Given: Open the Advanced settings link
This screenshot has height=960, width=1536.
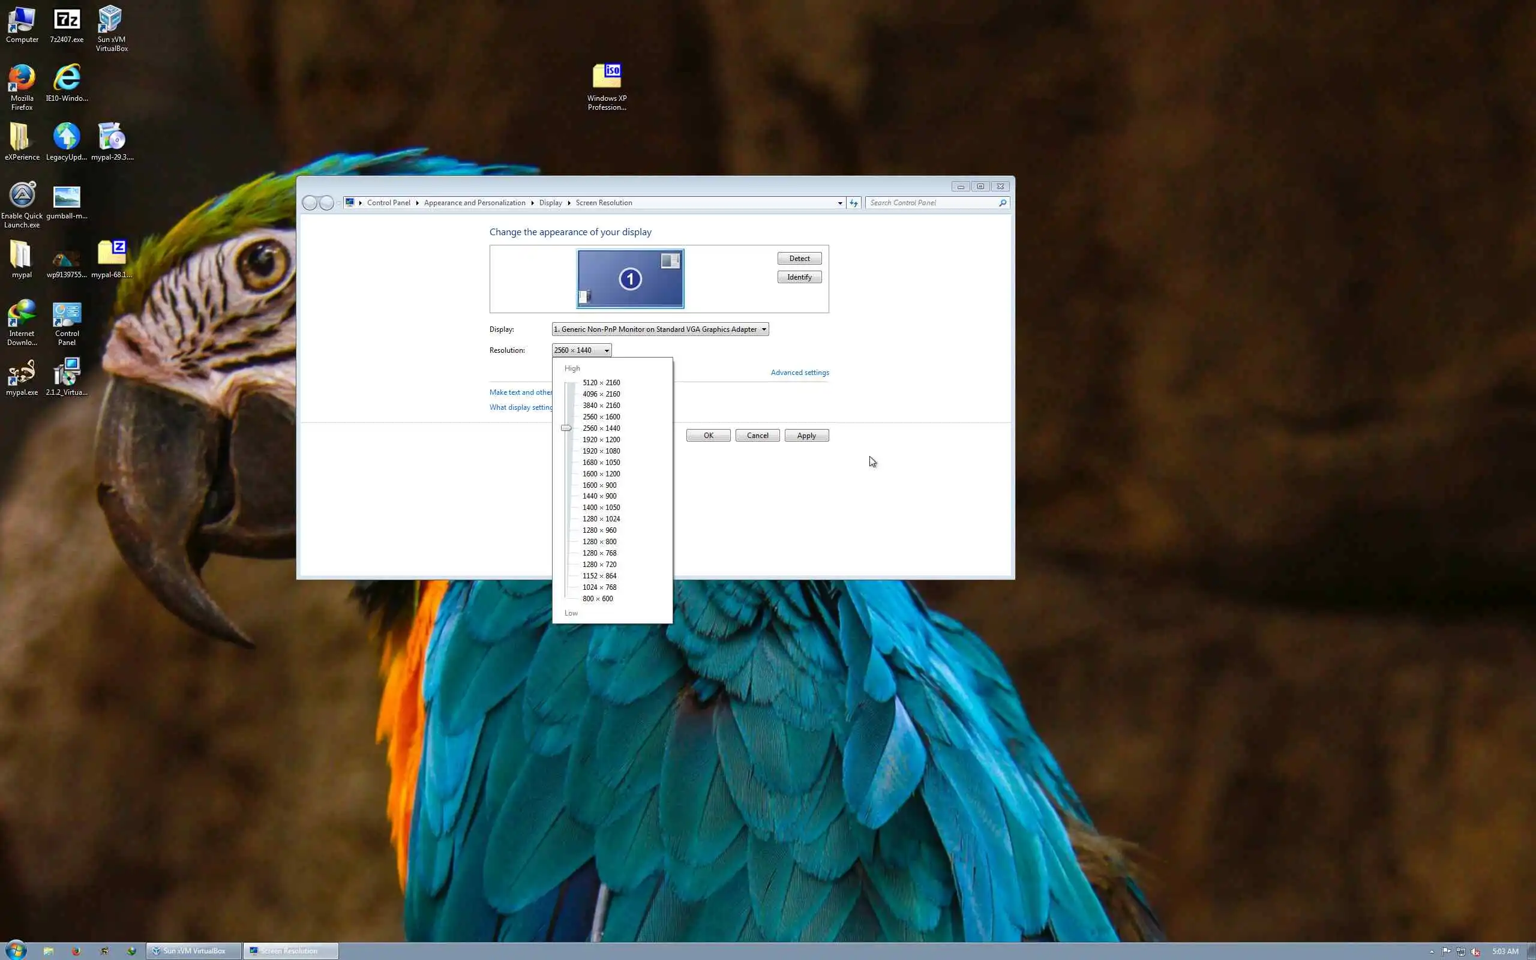Looking at the screenshot, I should (799, 373).
